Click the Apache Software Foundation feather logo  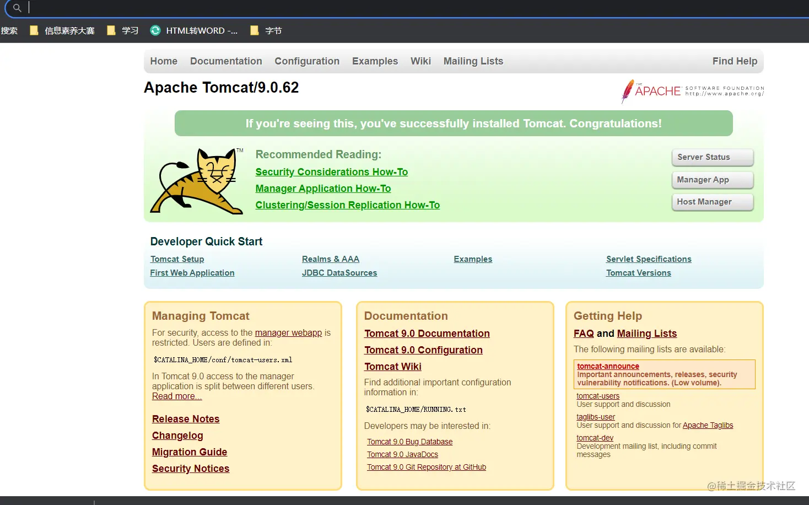pos(692,92)
